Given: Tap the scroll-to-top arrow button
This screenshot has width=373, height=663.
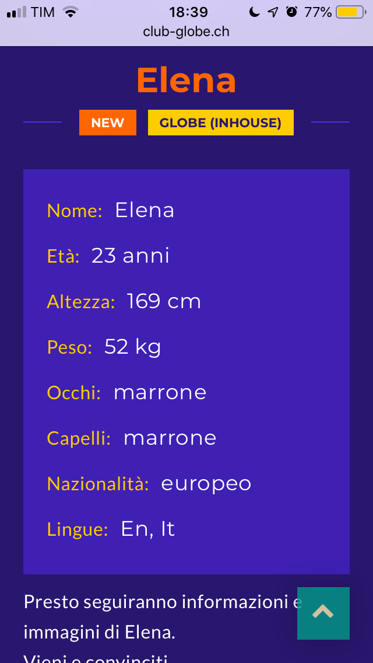Looking at the screenshot, I should coord(323,613).
